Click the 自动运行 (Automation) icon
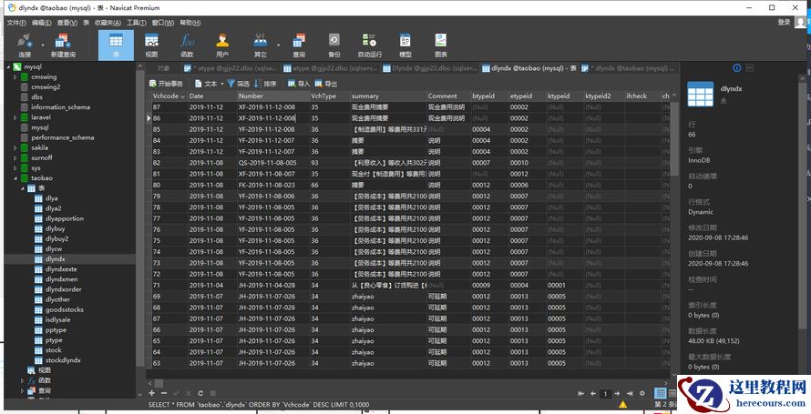811x414 pixels. tap(370, 44)
